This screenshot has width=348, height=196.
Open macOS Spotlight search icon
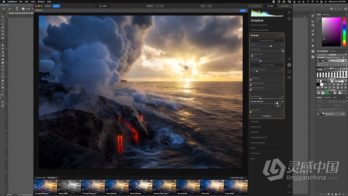[x=317, y=1]
